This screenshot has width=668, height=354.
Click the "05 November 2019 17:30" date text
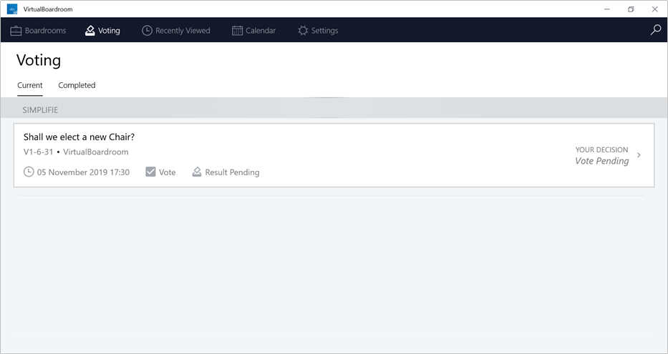(83, 172)
